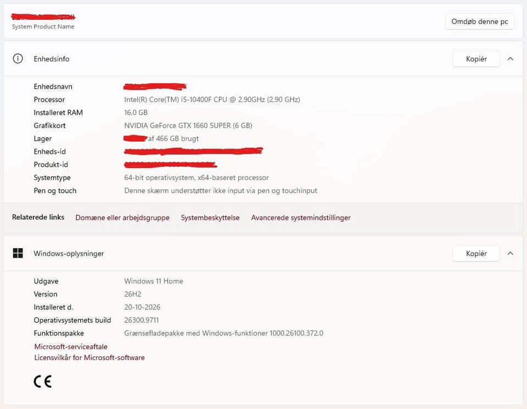Open the Microsoft-serviceaftale link

71,346
